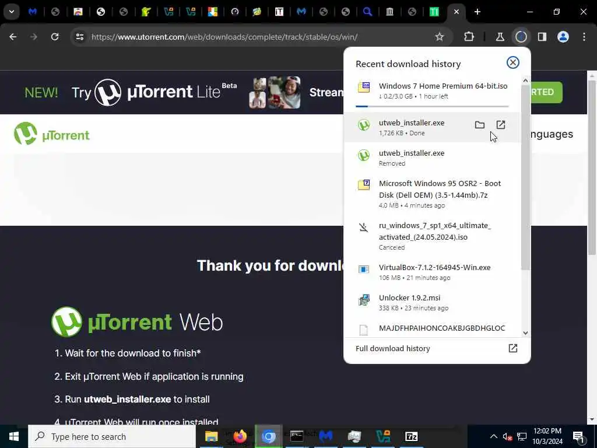Open the profile avatar menu
This screenshot has height=448, width=597.
[563, 37]
